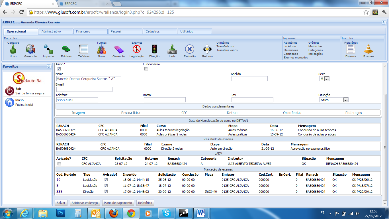Open the Instrutor Diversos reports icon

pyautogui.click(x=351, y=49)
